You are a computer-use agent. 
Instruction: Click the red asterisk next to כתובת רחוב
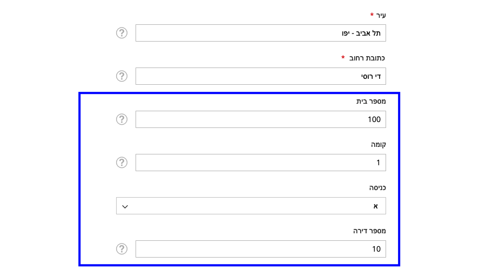click(343, 57)
